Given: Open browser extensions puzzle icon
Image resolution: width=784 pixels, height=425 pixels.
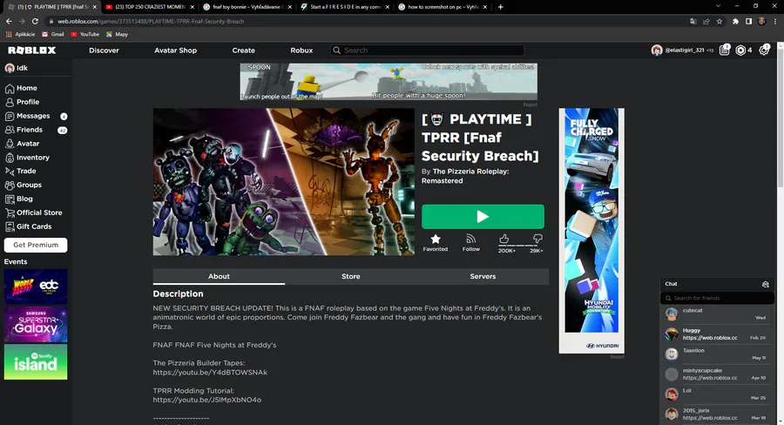Looking at the screenshot, I should (735, 22).
